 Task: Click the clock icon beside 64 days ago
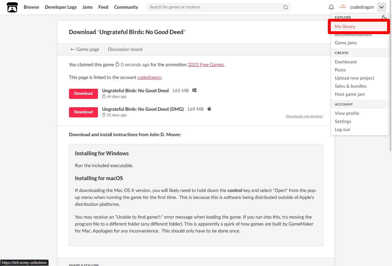point(104,96)
